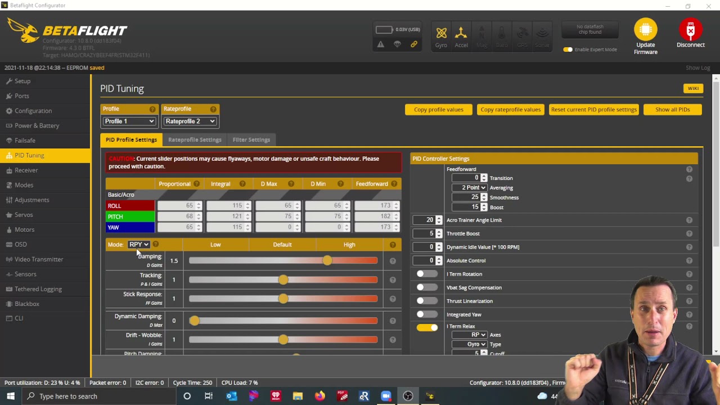This screenshot has width=720, height=405.
Task: Click the arming warning triangle icon
Action: (381, 44)
